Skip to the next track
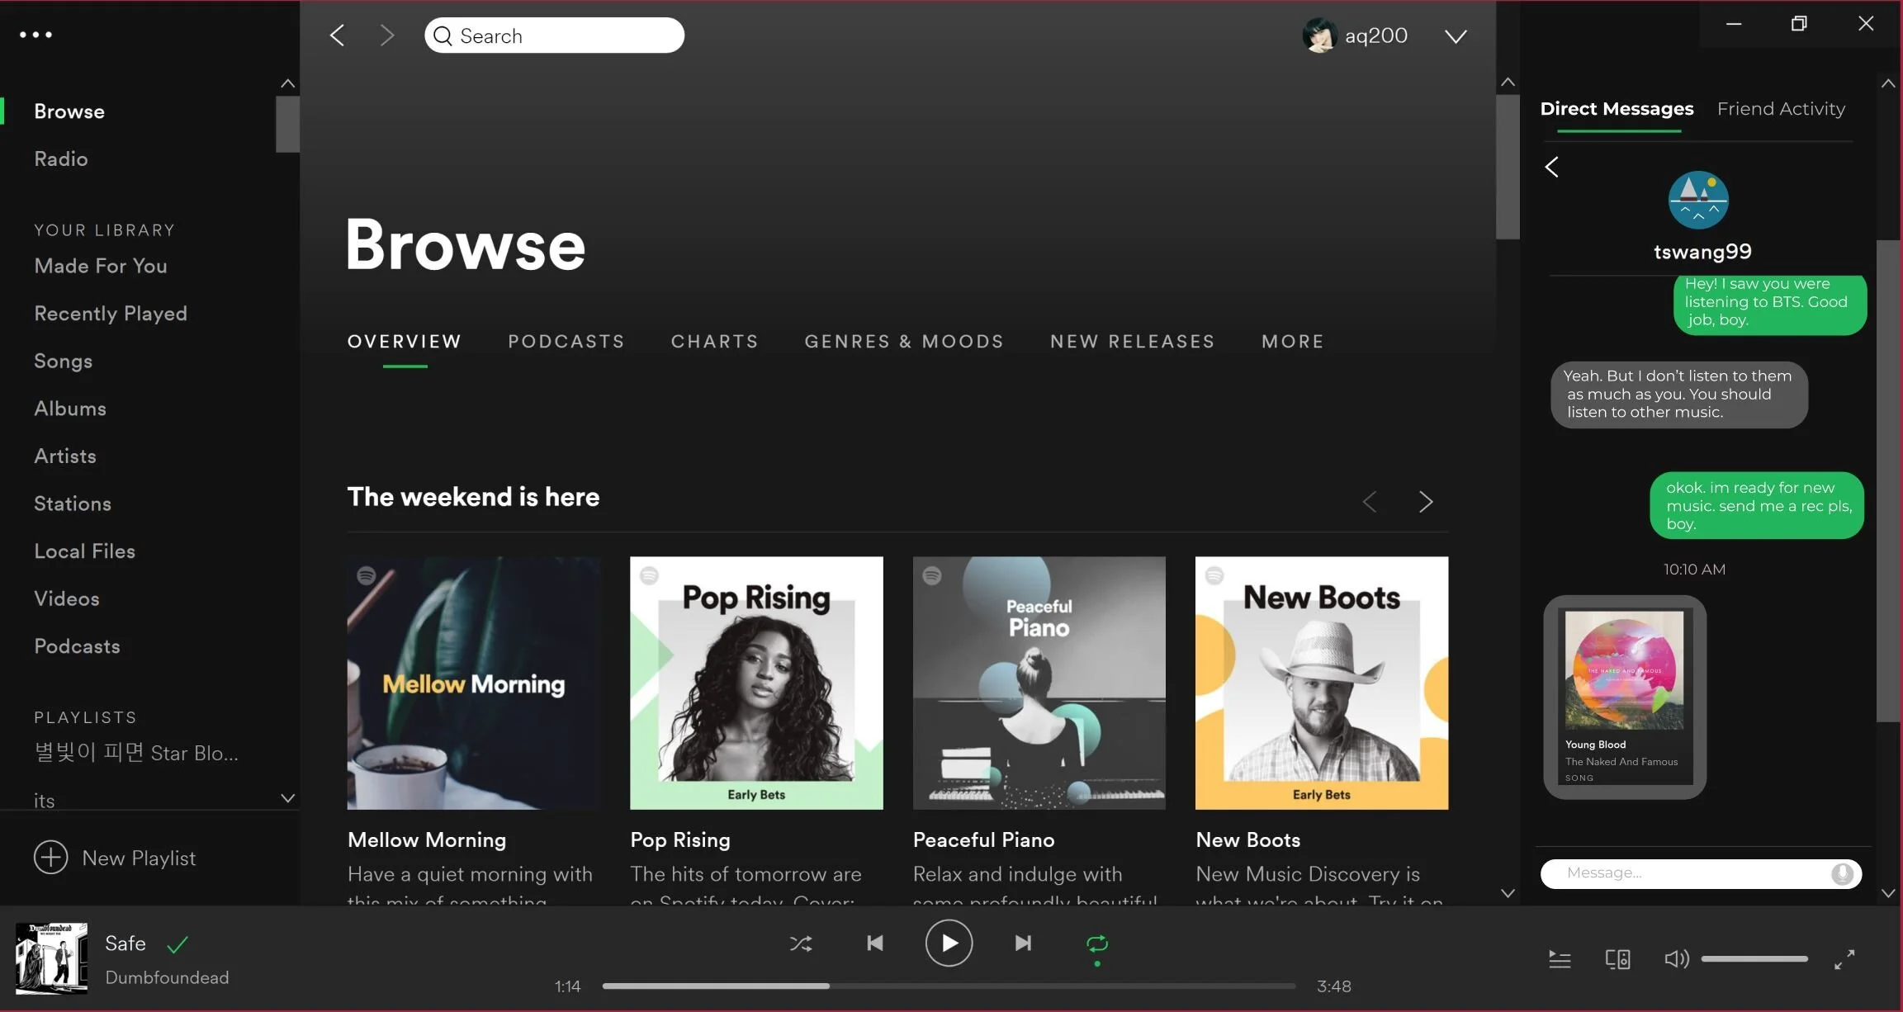The height and width of the screenshot is (1012, 1903). pos(1023,943)
